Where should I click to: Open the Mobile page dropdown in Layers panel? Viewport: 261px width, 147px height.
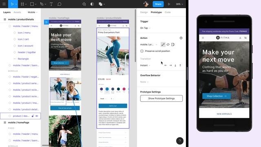pyautogui.click(x=33, y=12)
